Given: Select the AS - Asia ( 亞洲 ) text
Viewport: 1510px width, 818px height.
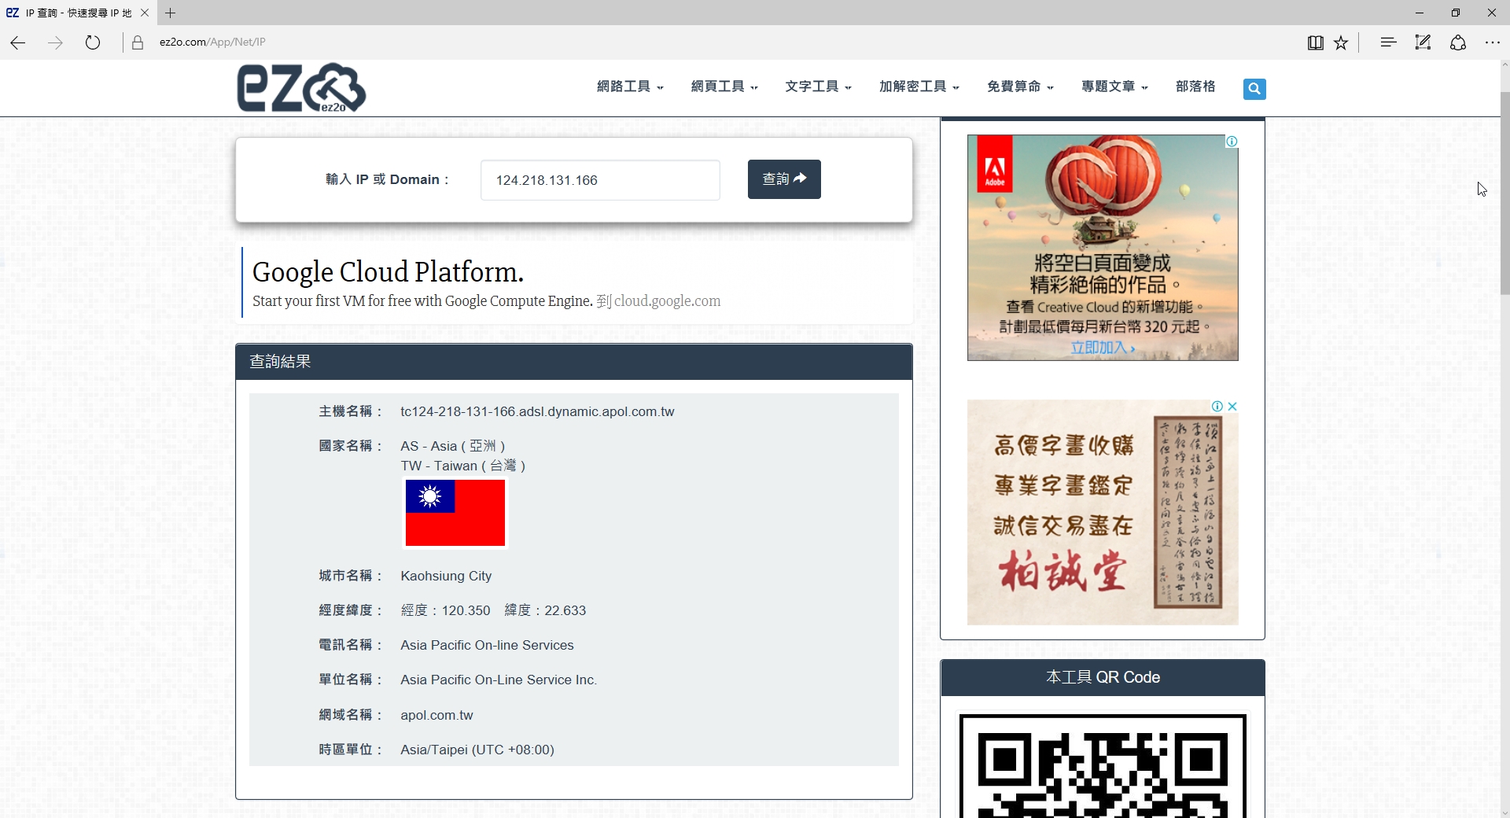Looking at the screenshot, I should (x=453, y=446).
